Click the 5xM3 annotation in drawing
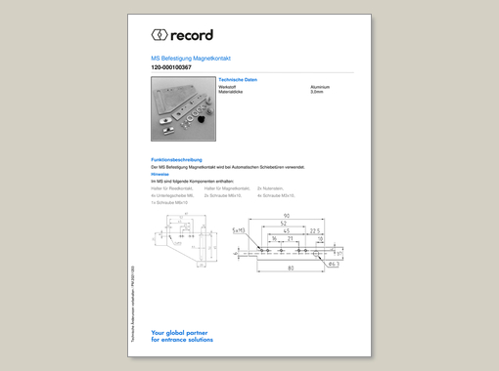 point(239,230)
